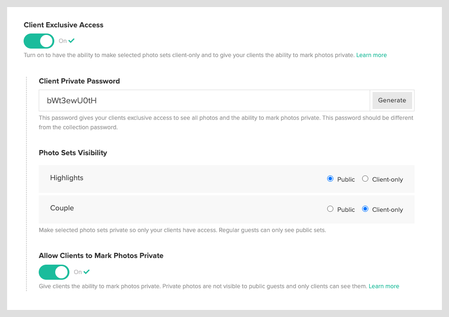Toggle Allow Clients to Mark Photos Private
Screen dimensions: 449x317
pos(54,272)
